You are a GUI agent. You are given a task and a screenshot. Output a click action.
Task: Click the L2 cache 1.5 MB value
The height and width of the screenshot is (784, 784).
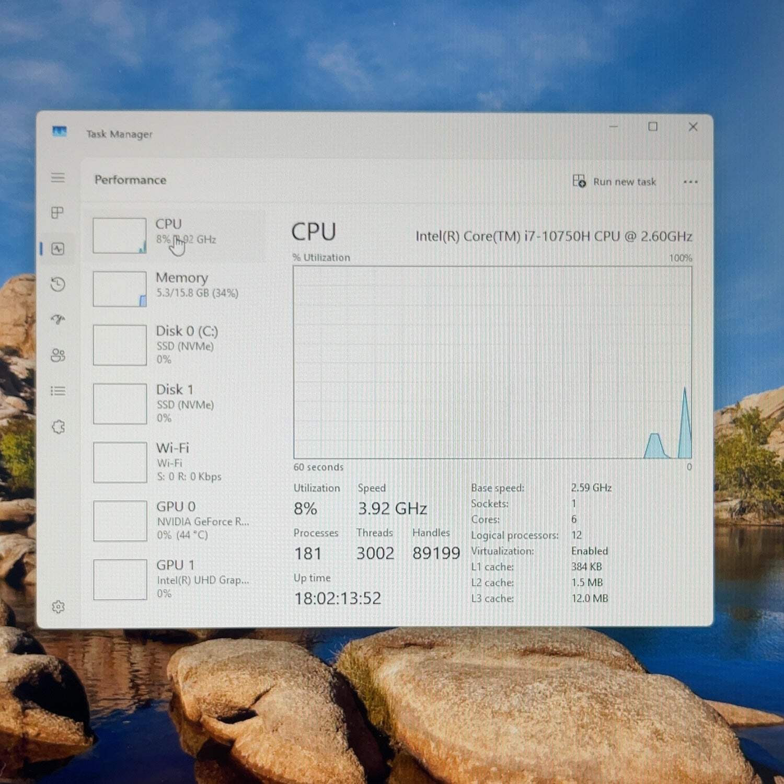coord(587,582)
